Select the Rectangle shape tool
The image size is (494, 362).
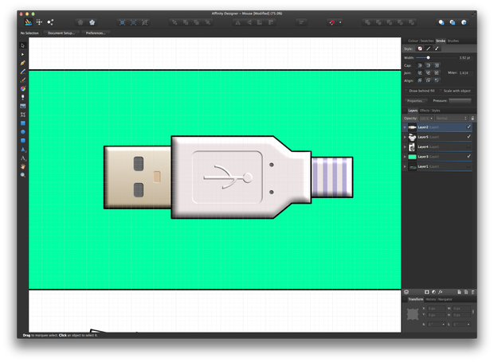point(22,123)
